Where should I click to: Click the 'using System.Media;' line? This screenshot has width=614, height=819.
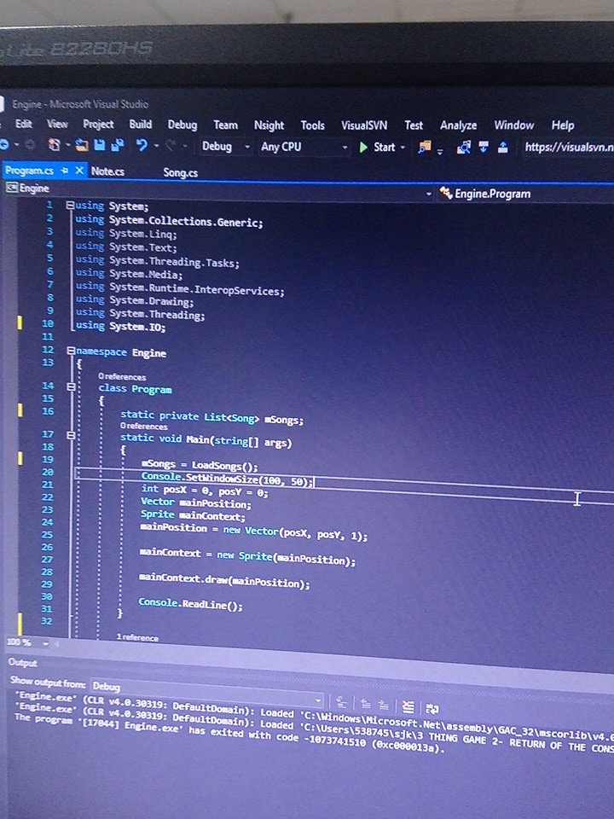pyautogui.click(x=129, y=273)
